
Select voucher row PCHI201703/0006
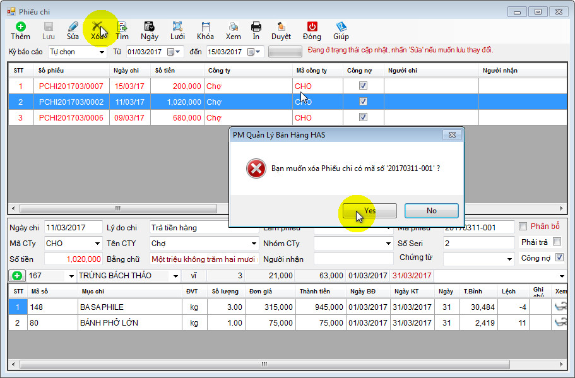(288, 117)
